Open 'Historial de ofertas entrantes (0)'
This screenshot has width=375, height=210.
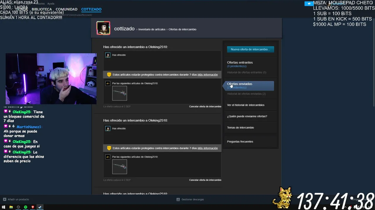(247, 72)
